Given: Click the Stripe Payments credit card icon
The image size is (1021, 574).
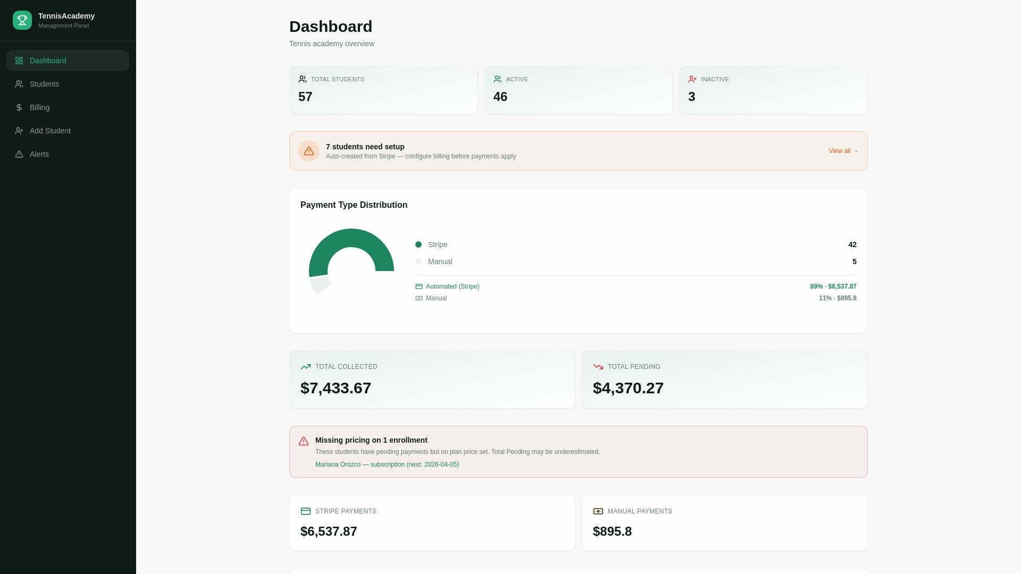Looking at the screenshot, I should pos(306,511).
